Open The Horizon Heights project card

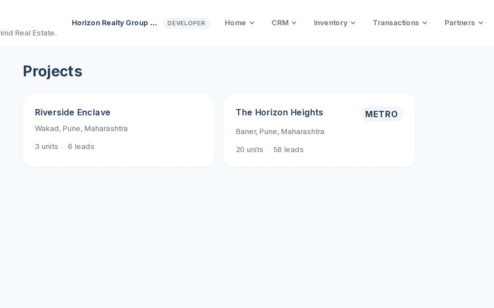[319, 131]
